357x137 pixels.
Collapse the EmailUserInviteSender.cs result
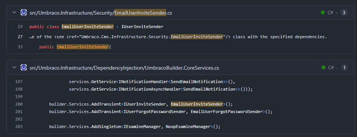[14, 12]
